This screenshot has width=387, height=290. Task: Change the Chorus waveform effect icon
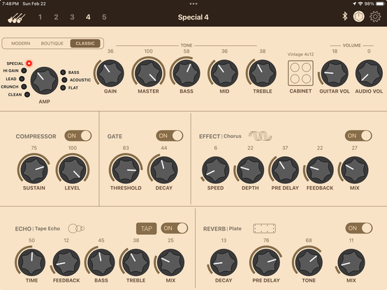click(x=260, y=136)
